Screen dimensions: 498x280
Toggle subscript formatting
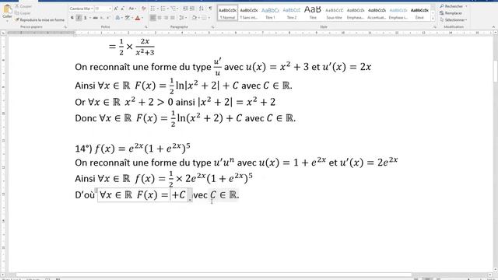pyautogui.click(x=102, y=18)
